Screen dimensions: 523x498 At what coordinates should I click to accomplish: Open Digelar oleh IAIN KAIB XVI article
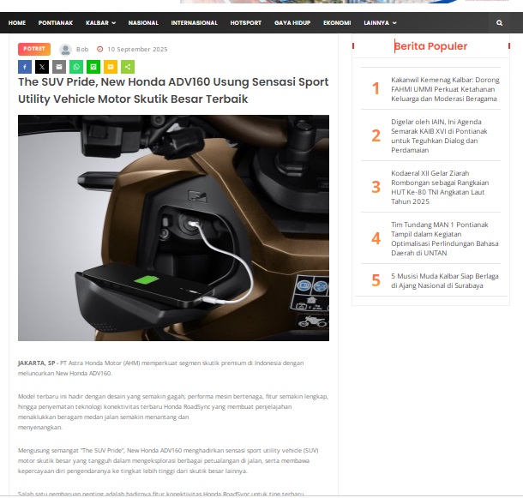click(439, 135)
